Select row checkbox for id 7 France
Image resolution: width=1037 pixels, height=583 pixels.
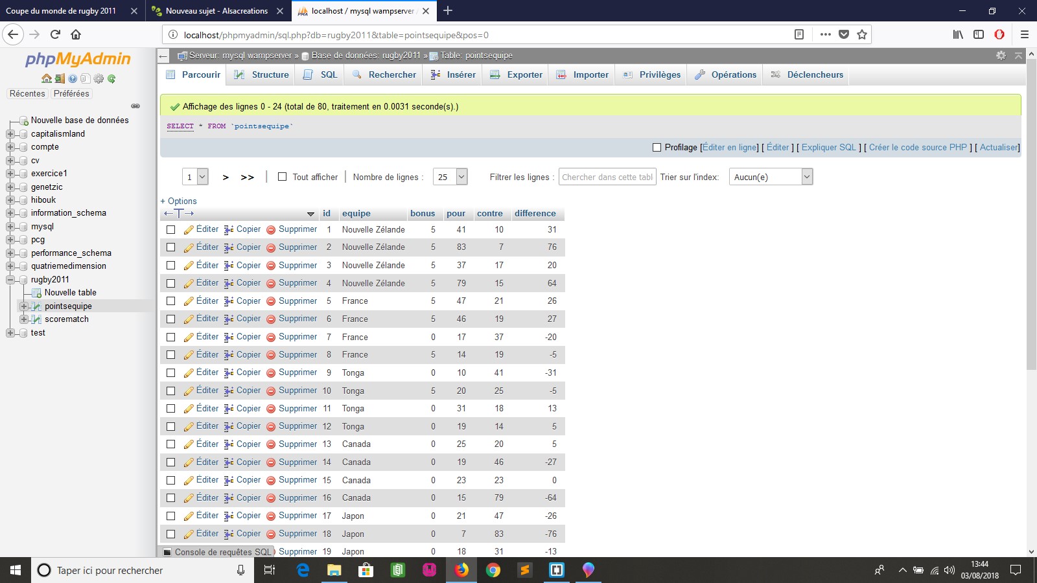pos(171,337)
